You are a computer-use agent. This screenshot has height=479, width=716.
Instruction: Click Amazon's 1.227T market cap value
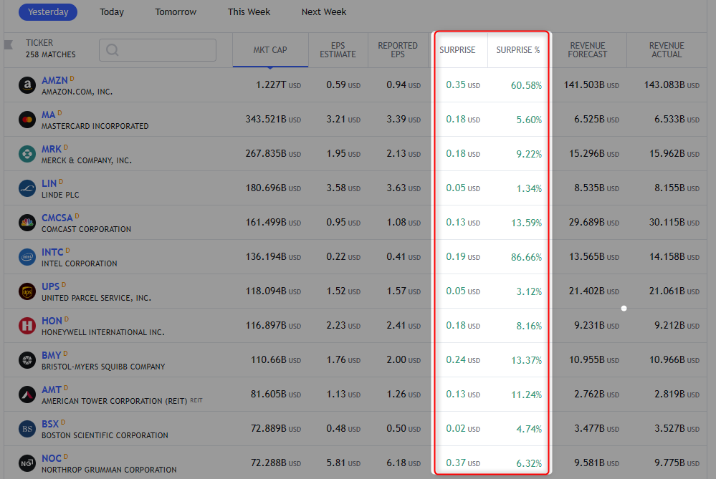point(278,85)
